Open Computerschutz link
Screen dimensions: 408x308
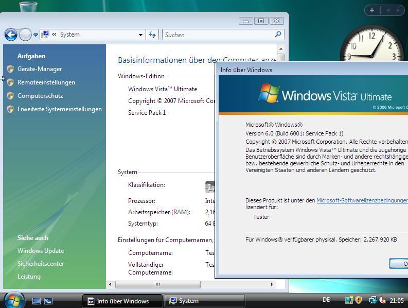(40, 96)
